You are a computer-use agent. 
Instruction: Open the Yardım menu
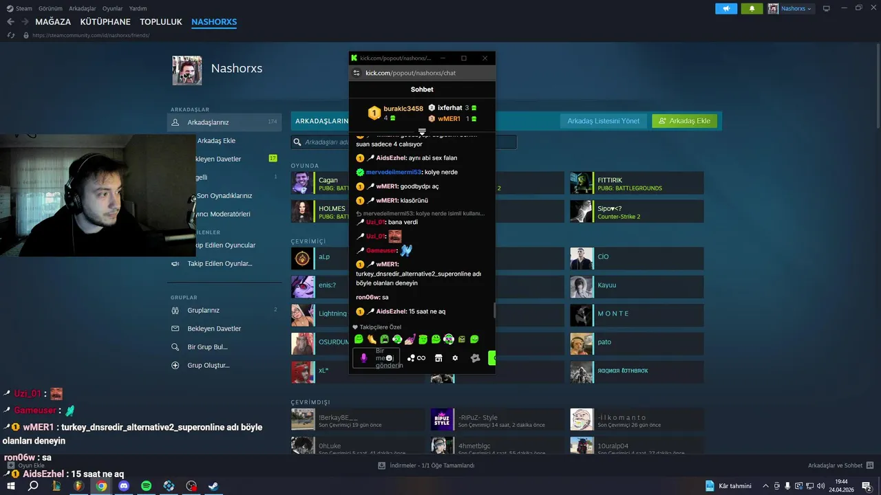point(138,8)
